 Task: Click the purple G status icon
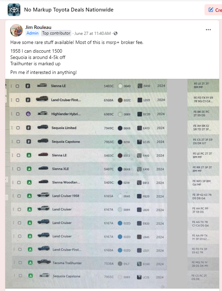[28, 114]
